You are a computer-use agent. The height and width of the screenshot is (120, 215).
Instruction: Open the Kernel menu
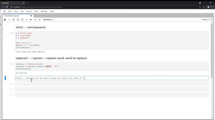coord(29,11)
